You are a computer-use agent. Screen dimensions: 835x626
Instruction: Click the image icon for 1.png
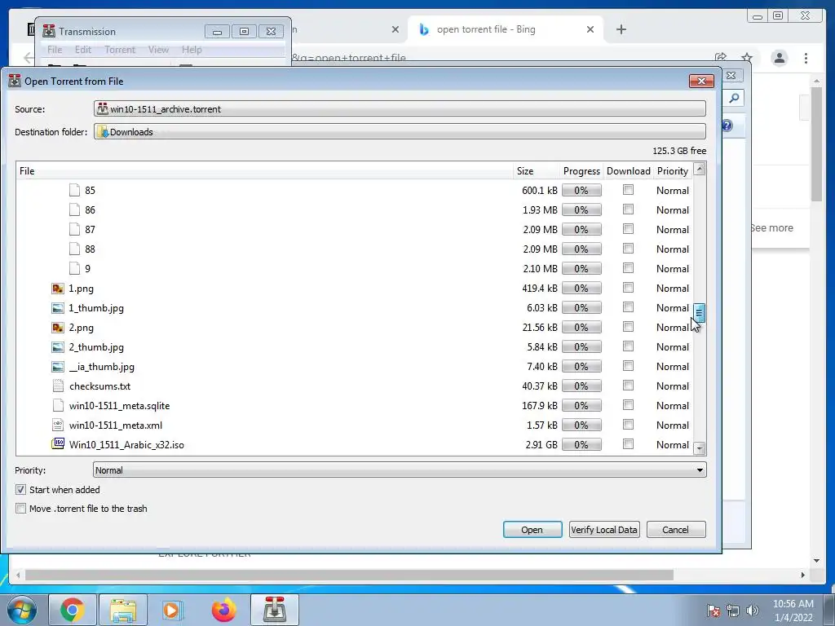coord(58,288)
